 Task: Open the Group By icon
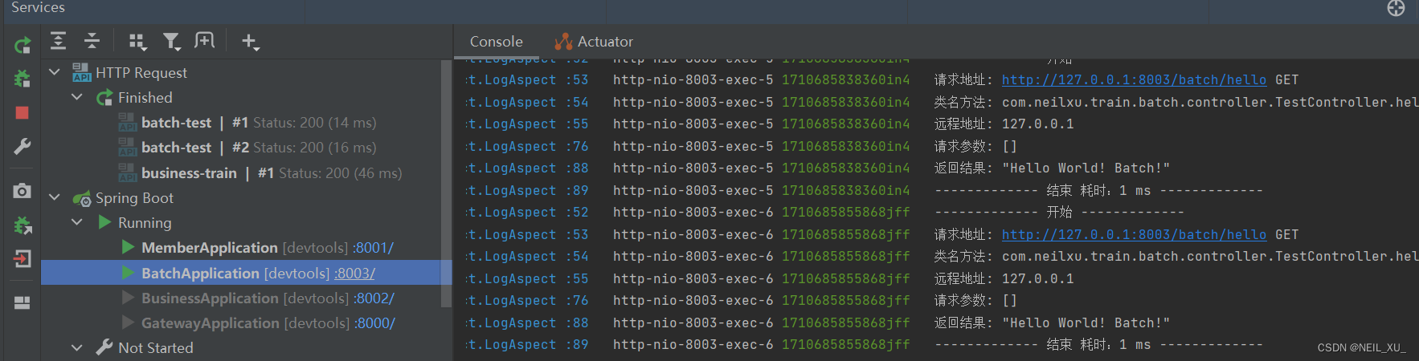coord(138,41)
